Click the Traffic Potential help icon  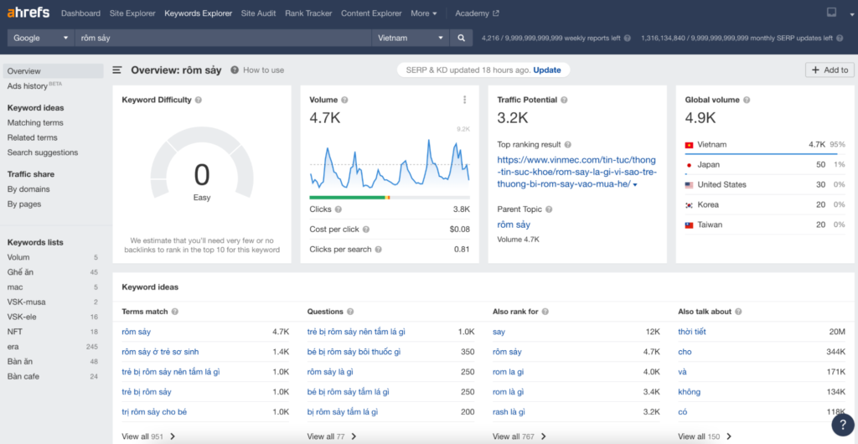(564, 100)
